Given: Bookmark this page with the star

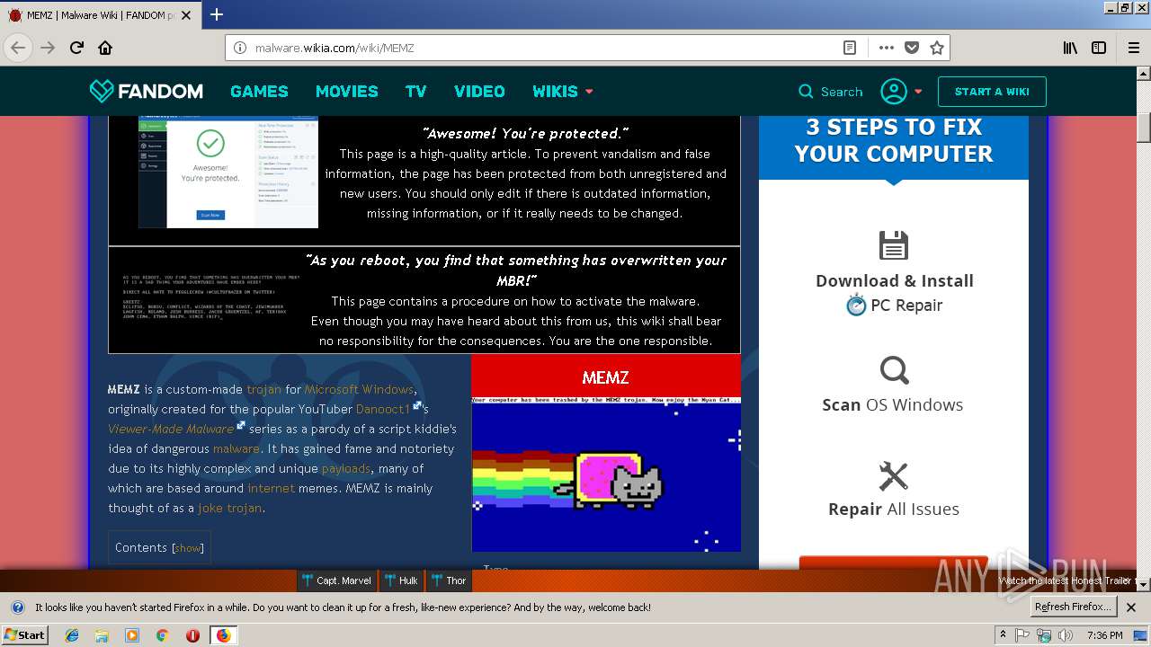Looking at the screenshot, I should pyautogui.click(x=937, y=48).
